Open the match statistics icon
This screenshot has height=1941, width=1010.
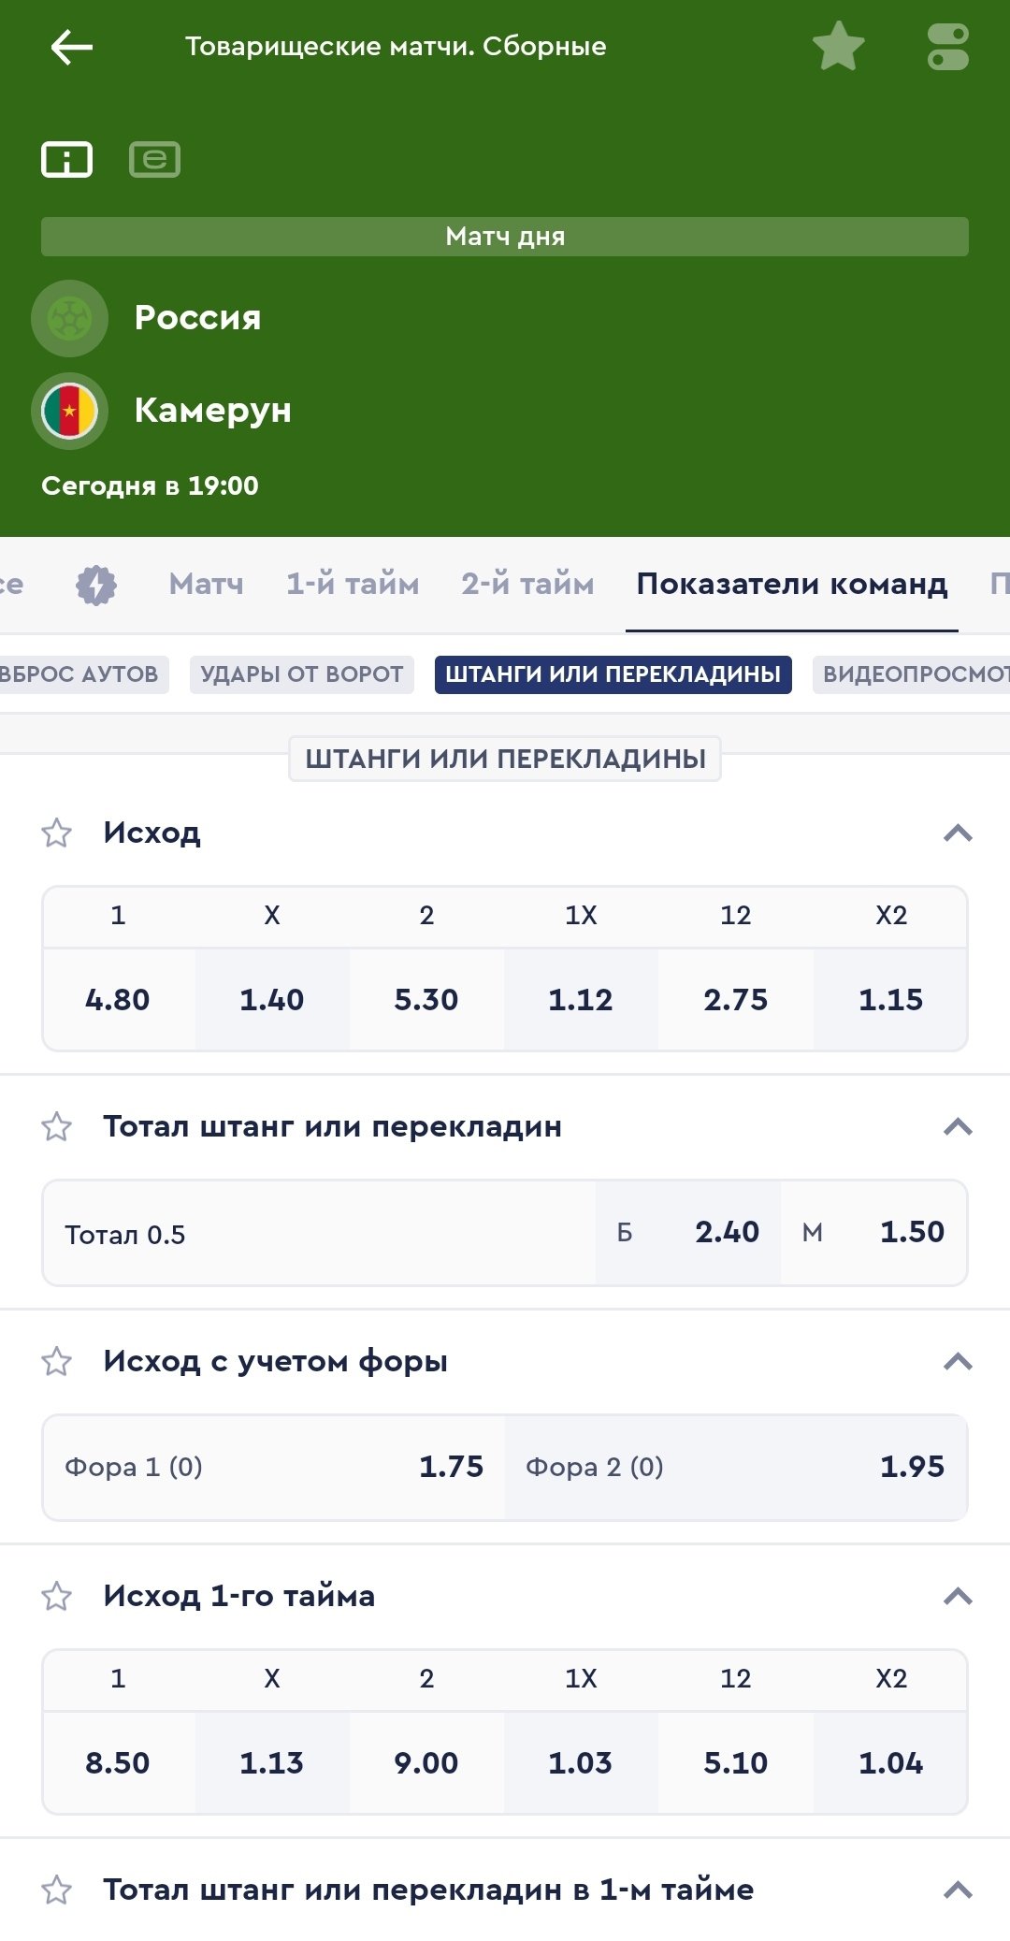pos(154,160)
